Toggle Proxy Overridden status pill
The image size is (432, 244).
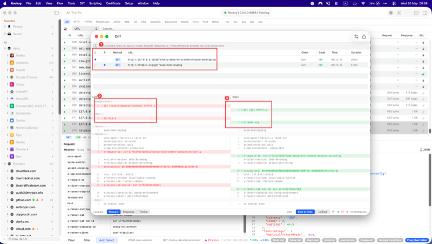pos(417,240)
